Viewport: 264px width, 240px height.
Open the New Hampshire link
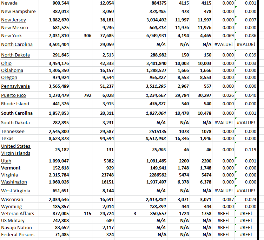tap(18, 11)
